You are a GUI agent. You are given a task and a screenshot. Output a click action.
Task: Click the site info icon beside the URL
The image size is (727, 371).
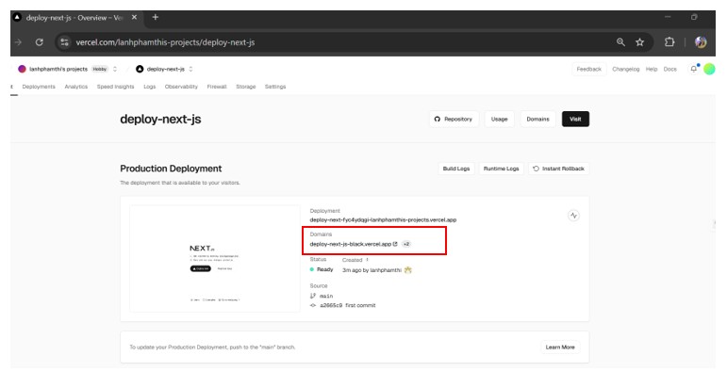pos(64,42)
